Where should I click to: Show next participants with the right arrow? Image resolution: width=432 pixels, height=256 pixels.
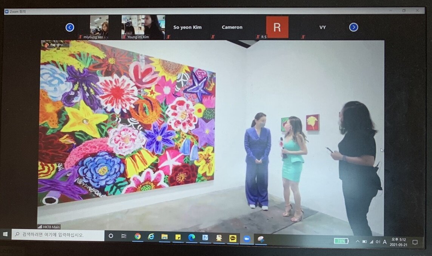353,27
